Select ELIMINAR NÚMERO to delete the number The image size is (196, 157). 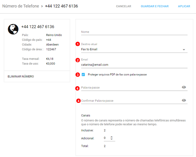(x=21, y=76)
